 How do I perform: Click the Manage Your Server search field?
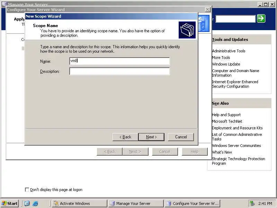click(x=235, y=19)
